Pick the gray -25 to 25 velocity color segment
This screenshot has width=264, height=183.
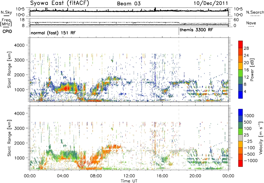[x=241, y=138]
